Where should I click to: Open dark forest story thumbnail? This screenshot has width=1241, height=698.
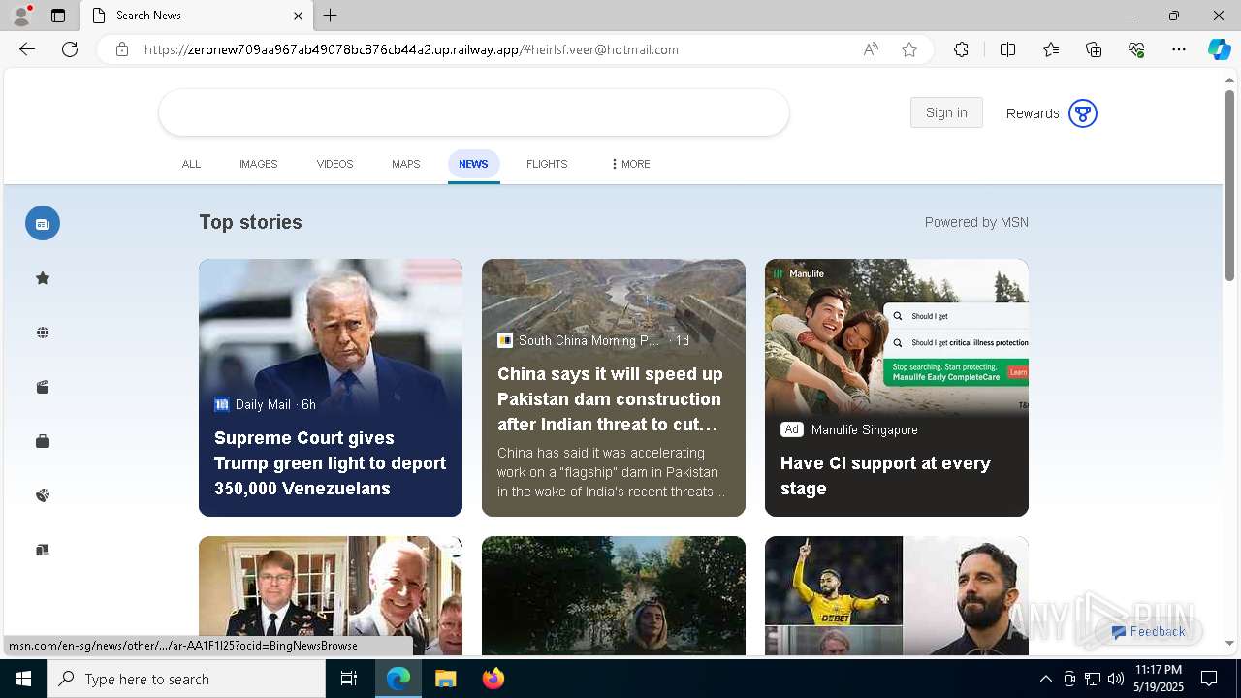tap(614, 595)
